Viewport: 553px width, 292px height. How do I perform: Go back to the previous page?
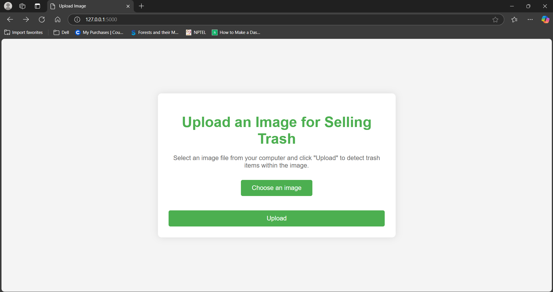pyautogui.click(x=10, y=20)
